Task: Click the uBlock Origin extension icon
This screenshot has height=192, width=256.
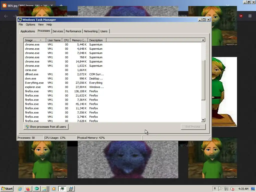Action: (x=241, y=16)
